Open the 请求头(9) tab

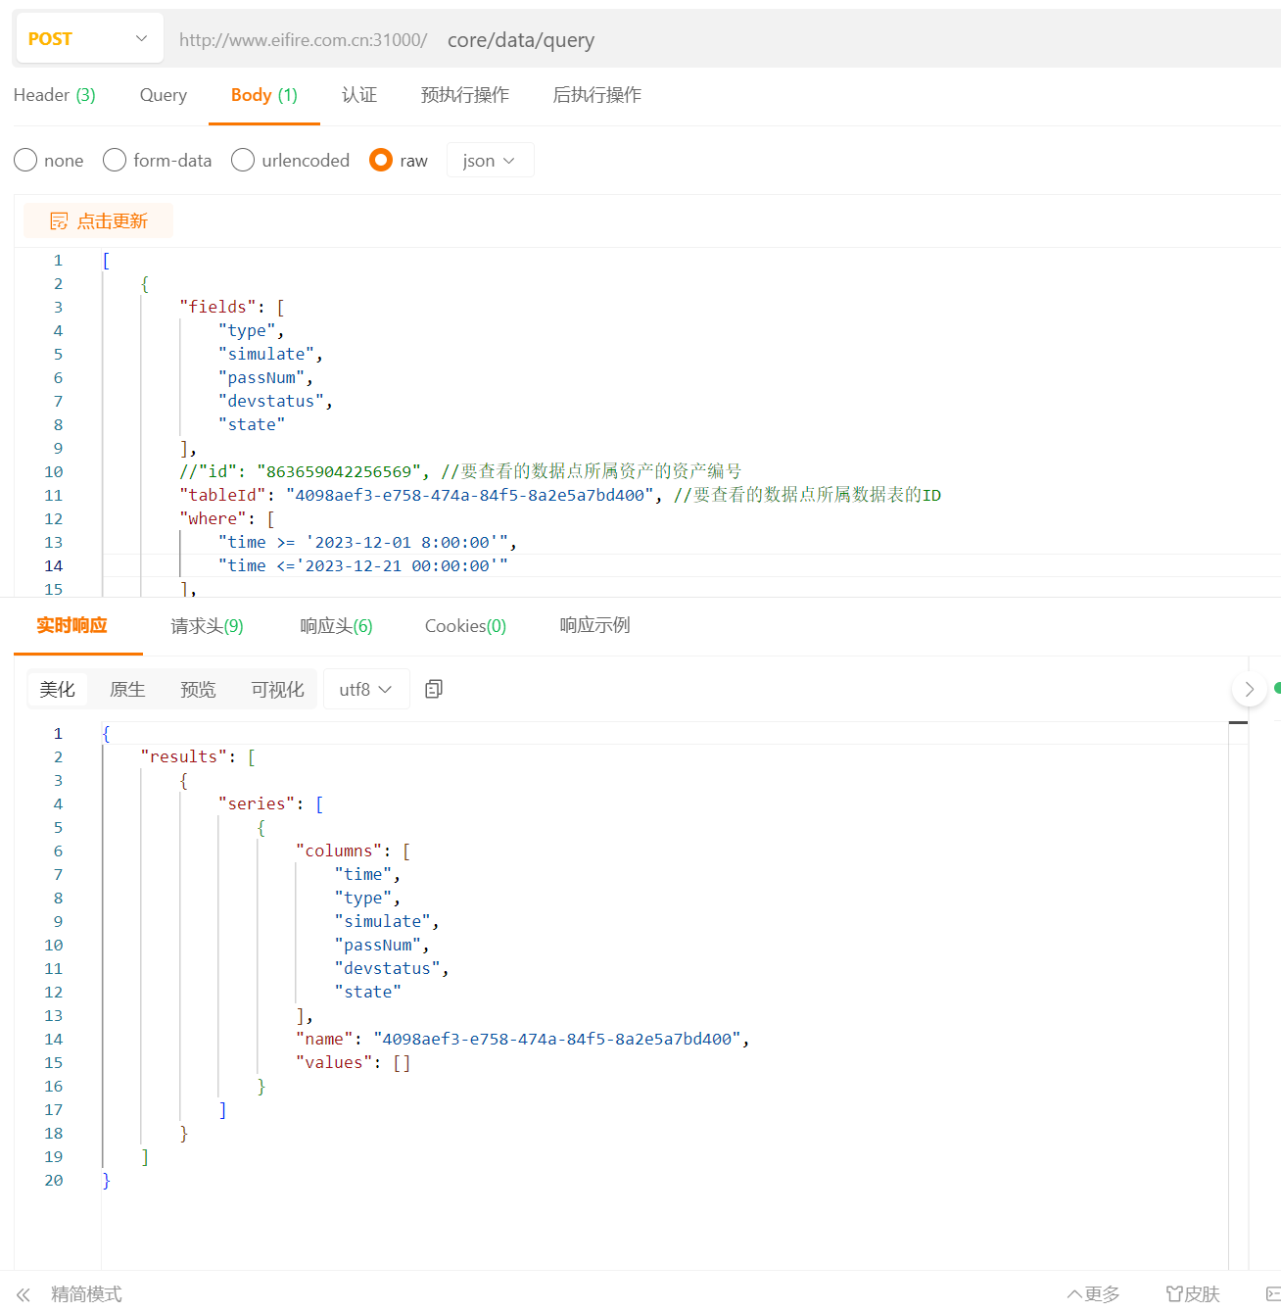click(207, 626)
